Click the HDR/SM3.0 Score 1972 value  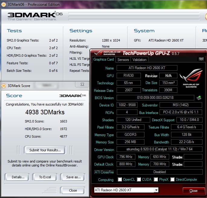[x=63, y=129]
